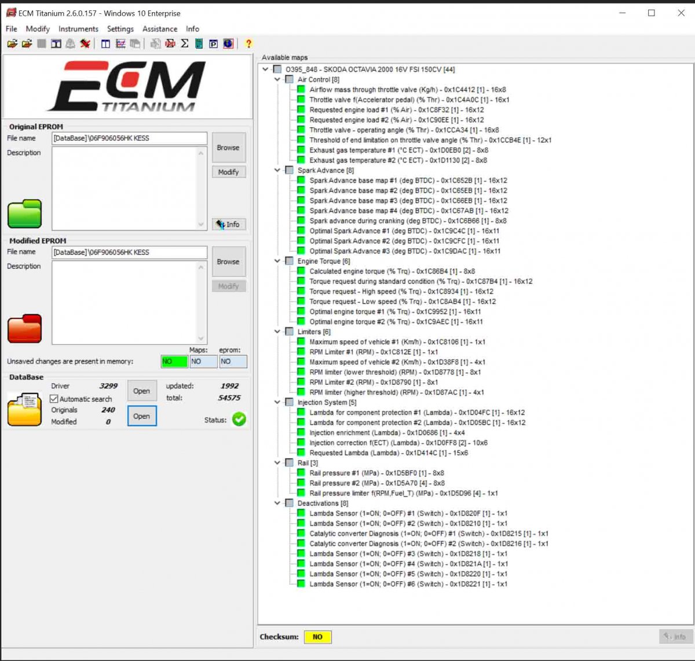Click Modify in Original EPROM section
This screenshot has height=661, width=695.
point(228,172)
